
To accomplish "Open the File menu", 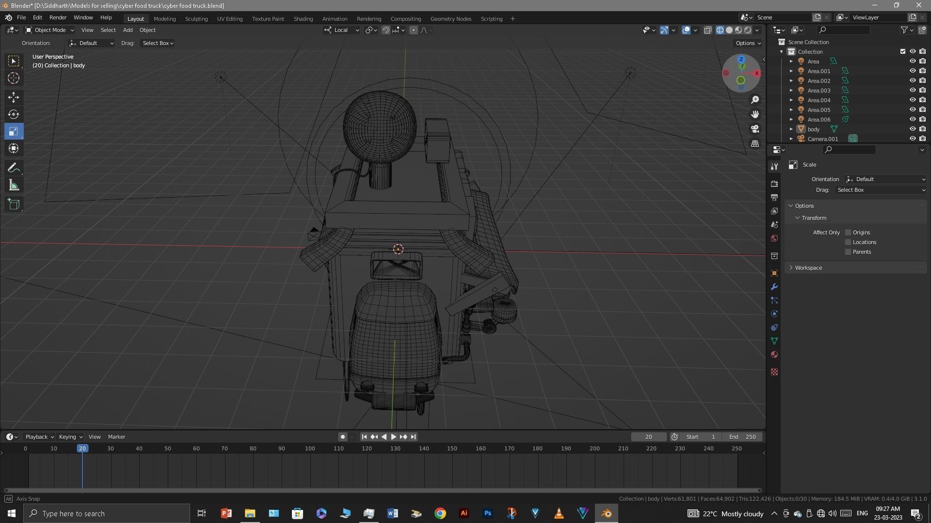I will click(x=21, y=17).
